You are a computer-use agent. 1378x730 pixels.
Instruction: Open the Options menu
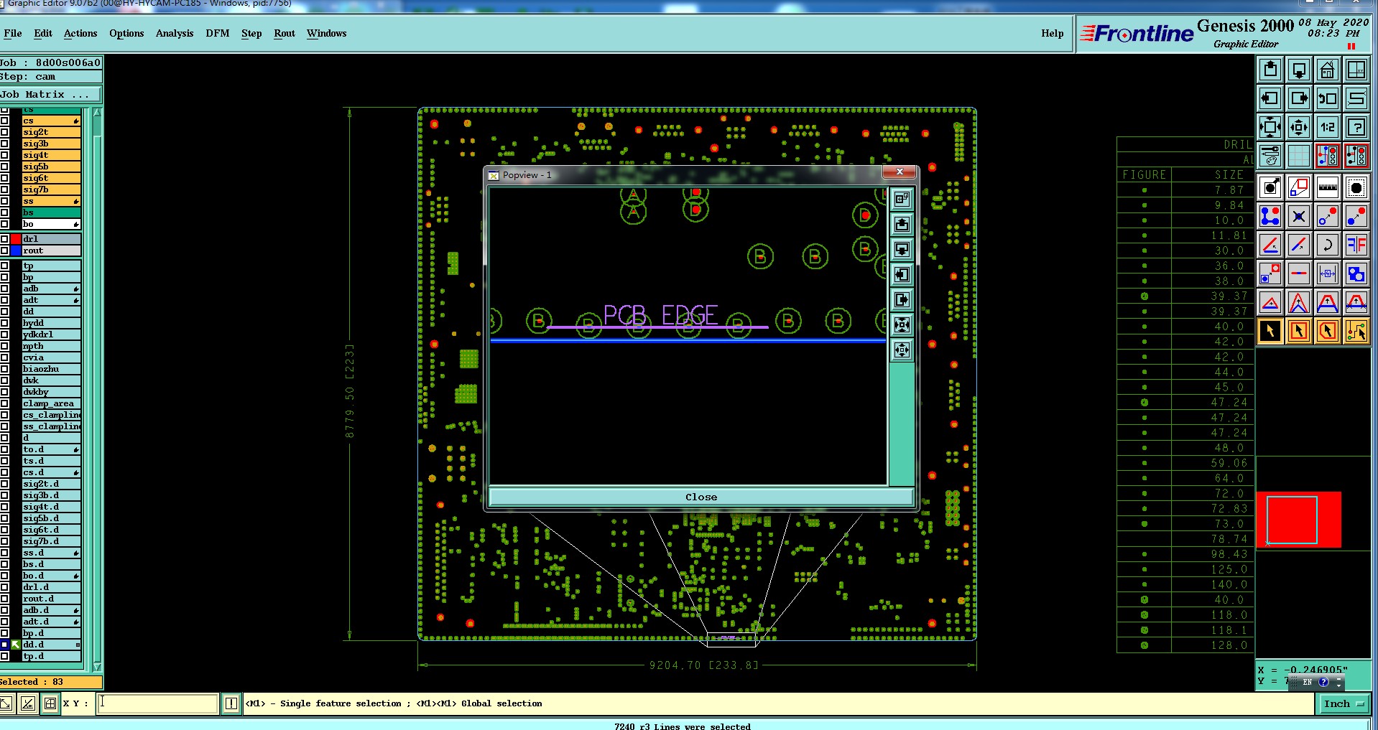point(126,33)
